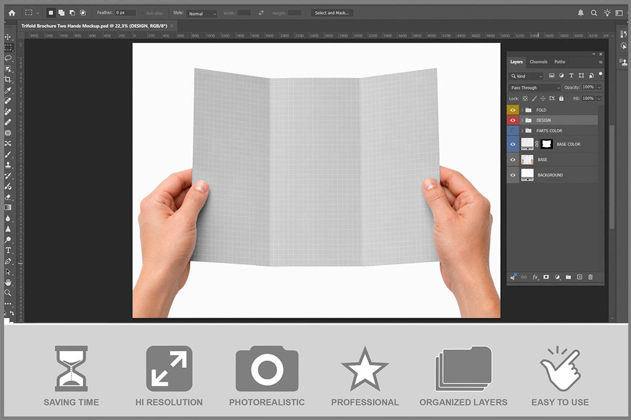Open the Pass Through blend mode dropdown
The width and height of the screenshot is (631, 420).
pyautogui.click(x=535, y=88)
